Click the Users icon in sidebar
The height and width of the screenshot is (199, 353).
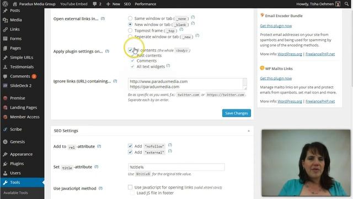5,173
